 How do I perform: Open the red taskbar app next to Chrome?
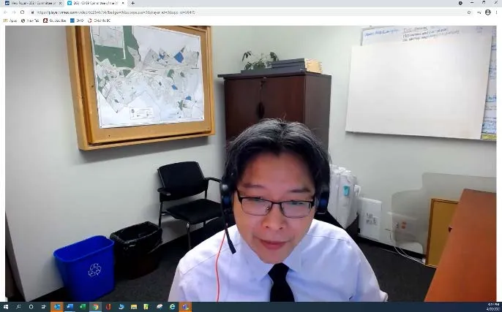point(108,307)
